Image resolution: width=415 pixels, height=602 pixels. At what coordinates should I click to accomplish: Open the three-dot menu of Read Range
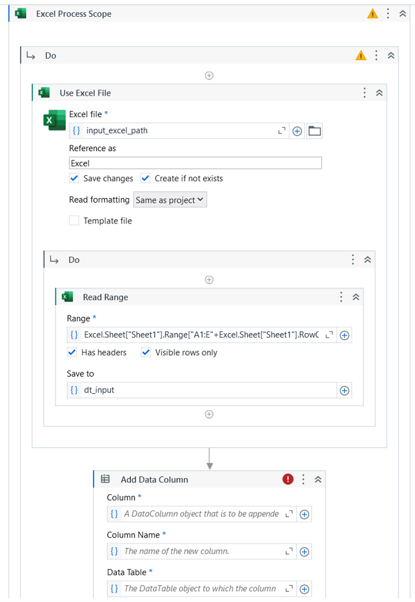click(x=341, y=297)
